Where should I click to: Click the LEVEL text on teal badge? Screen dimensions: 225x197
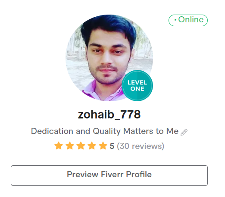(x=137, y=82)
